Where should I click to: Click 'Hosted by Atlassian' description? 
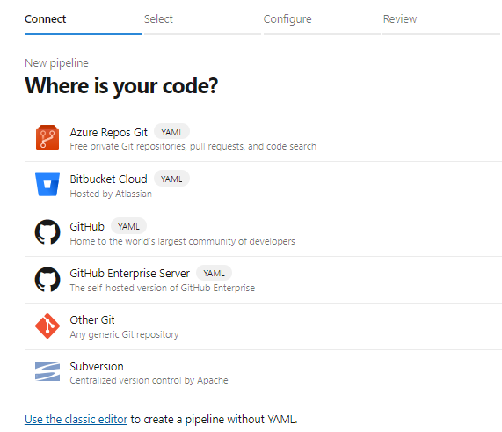111,194
